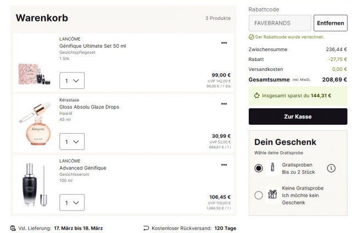Select Gratisproben Bis zu 2 Stück option
The width and height of the screenshot is (357, 233).
(259, 168)
